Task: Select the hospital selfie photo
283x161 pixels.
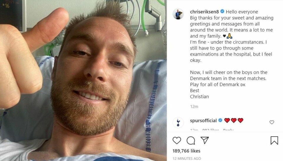Action: tap(83, 80)
